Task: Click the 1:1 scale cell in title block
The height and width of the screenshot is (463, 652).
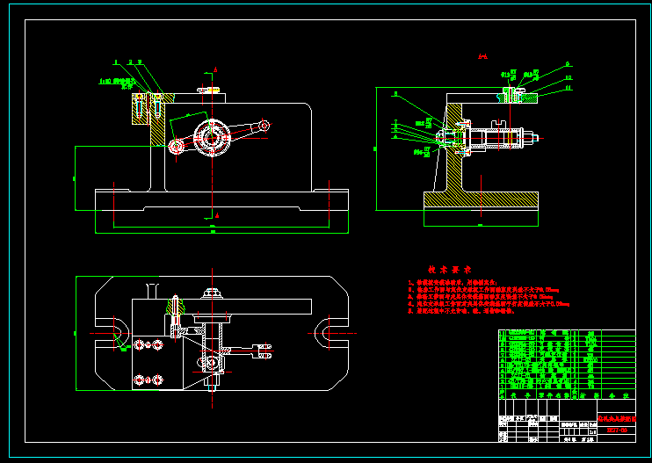Action: (x=592, y=432)
